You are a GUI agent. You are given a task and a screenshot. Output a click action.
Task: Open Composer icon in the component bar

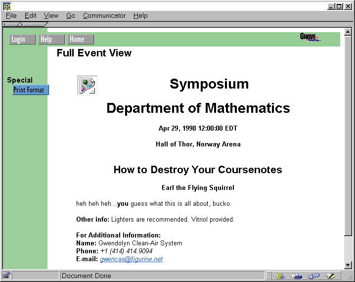[x=330, y=276]
